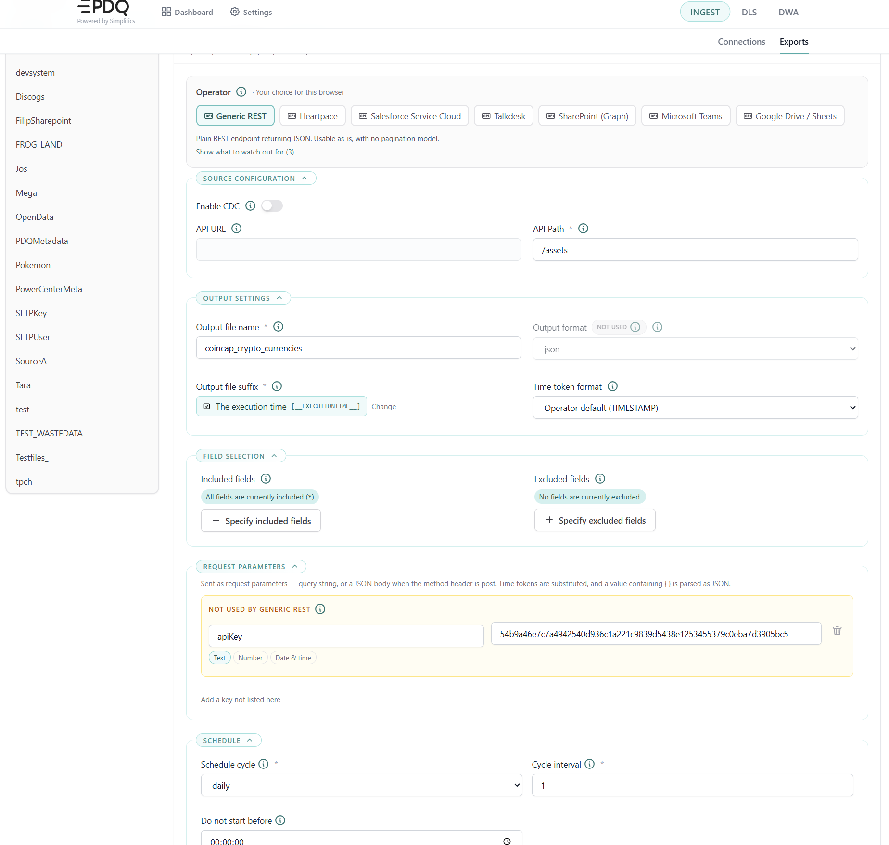889x845 pixels.
Task: Click the Output file suffix info icon
Action: click(x=277, y=386)
